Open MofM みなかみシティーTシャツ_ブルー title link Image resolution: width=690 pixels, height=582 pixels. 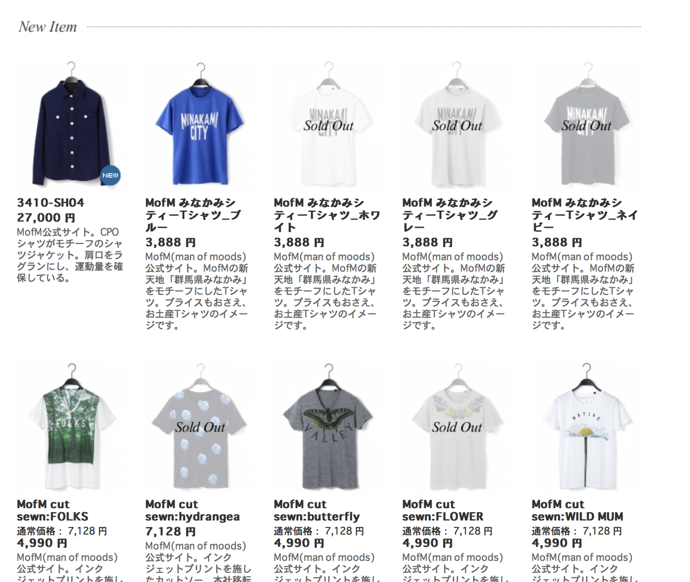[x=193, y=215]
